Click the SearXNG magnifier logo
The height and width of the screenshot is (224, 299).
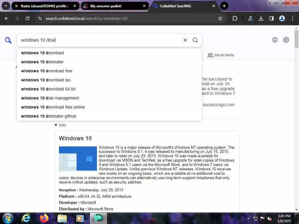click(x=8, y=40)
